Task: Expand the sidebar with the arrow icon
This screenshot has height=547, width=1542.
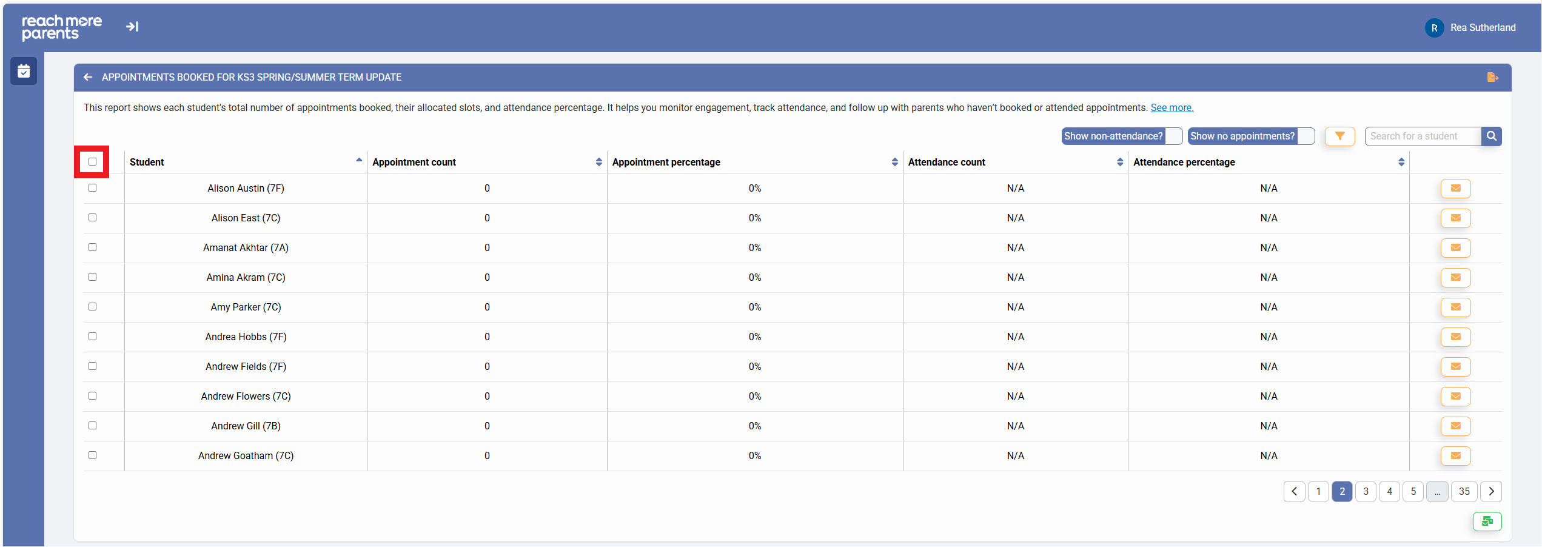Action: coord(132,27)
